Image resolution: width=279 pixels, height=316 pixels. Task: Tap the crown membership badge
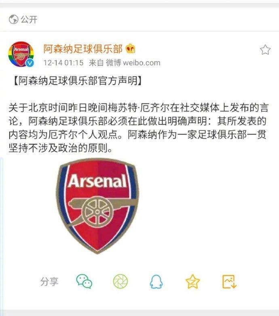(131, 49)
